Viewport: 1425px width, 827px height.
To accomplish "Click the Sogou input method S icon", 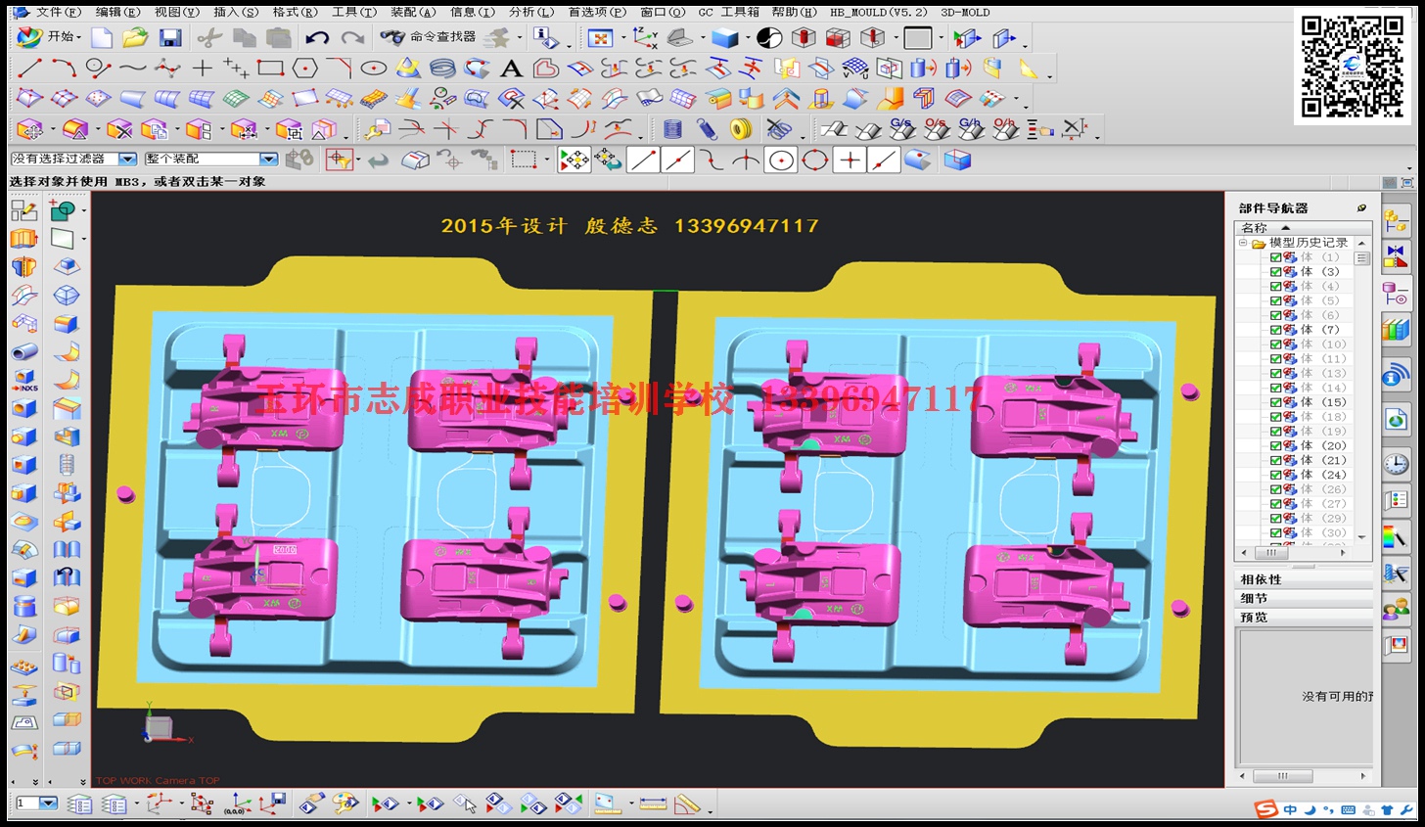I will (1265, 809).
